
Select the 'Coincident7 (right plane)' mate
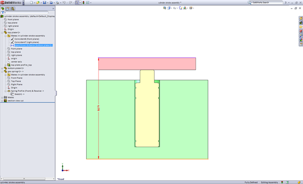27,42
